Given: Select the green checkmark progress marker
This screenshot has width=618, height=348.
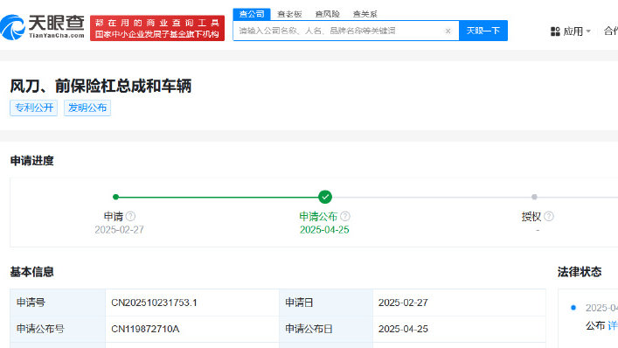Looking at the screenshot, I should coord(325,197).
